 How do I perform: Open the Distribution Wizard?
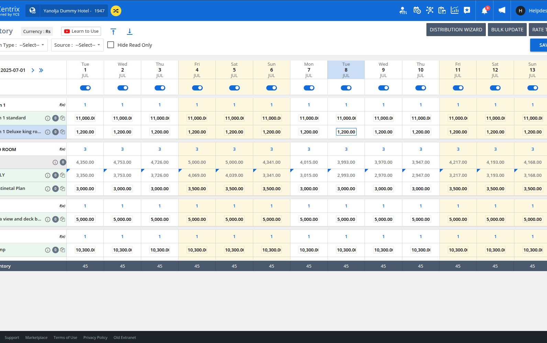[x=456, y=30]
